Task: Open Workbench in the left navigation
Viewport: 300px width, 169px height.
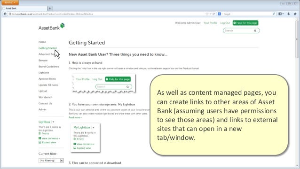Action: [x=45, y=97]
